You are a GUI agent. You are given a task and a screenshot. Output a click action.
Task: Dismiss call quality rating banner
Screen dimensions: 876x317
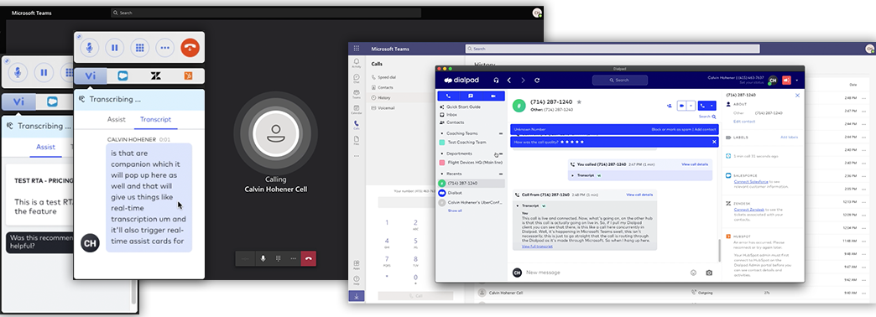[714, 142]
